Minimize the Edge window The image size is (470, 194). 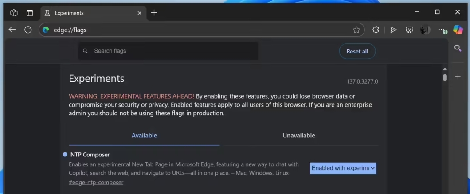click(417, 12)
